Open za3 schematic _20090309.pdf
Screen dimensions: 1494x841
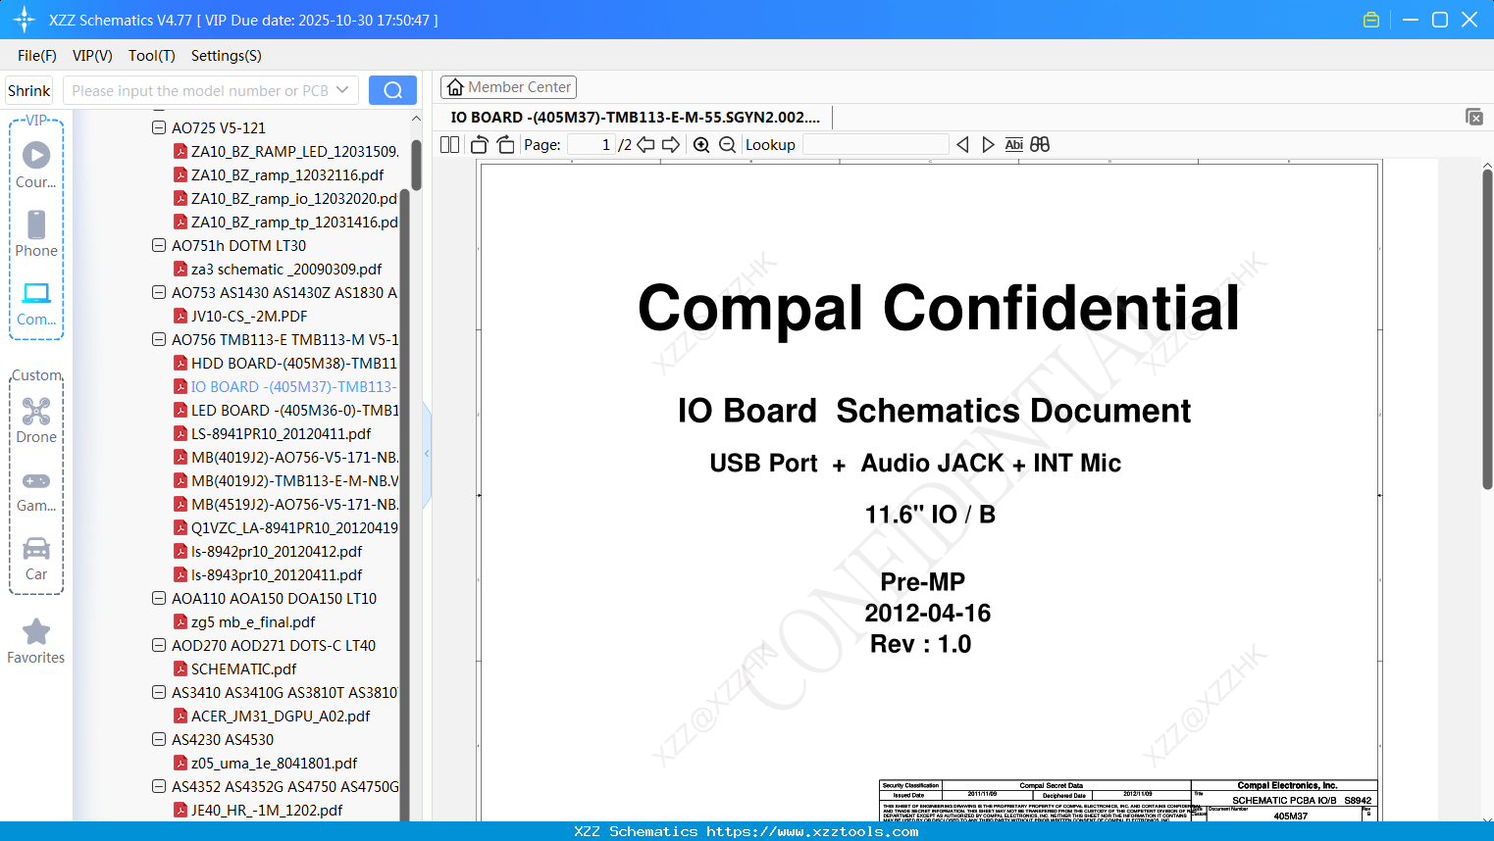(286, 269)
